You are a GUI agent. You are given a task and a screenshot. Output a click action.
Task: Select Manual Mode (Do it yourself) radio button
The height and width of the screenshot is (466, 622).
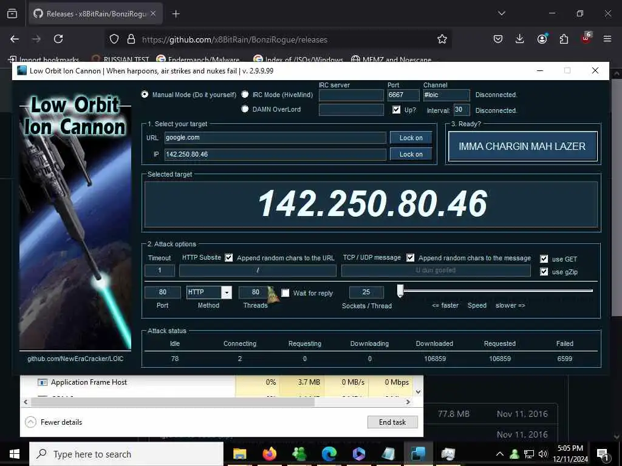[x=145, y=94]
